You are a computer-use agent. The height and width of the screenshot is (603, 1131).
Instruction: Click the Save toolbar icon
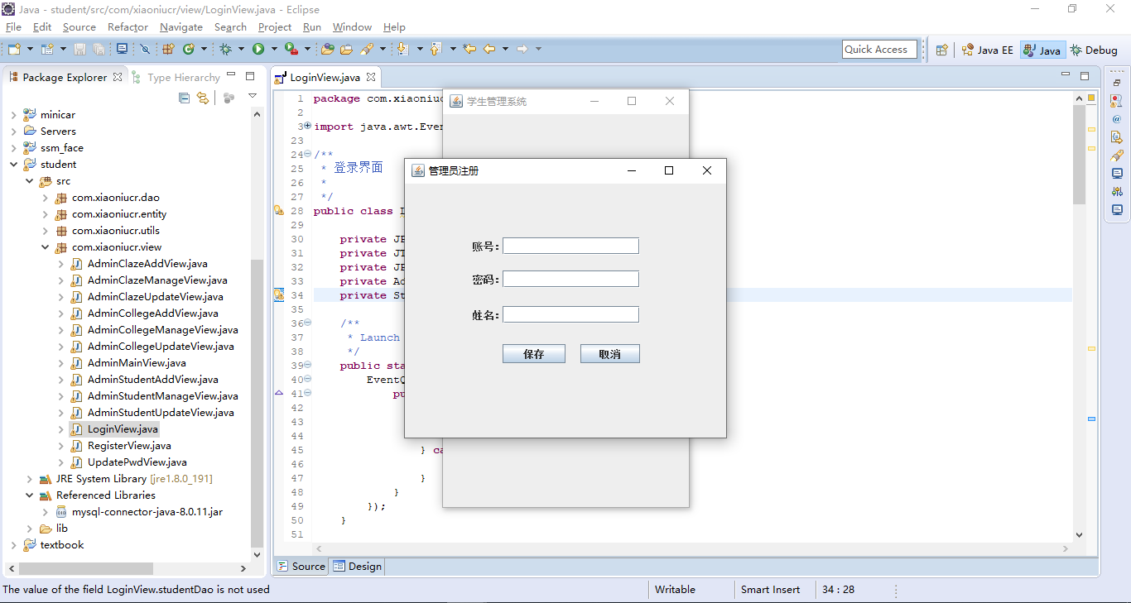[79, 50]
